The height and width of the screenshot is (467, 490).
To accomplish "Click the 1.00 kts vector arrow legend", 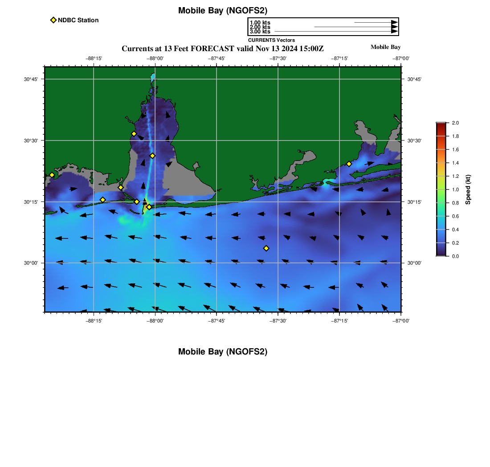I will (376, 23).
